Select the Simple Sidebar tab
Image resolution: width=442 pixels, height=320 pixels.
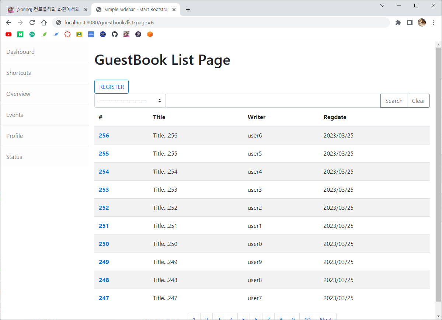tap(136, 10)
